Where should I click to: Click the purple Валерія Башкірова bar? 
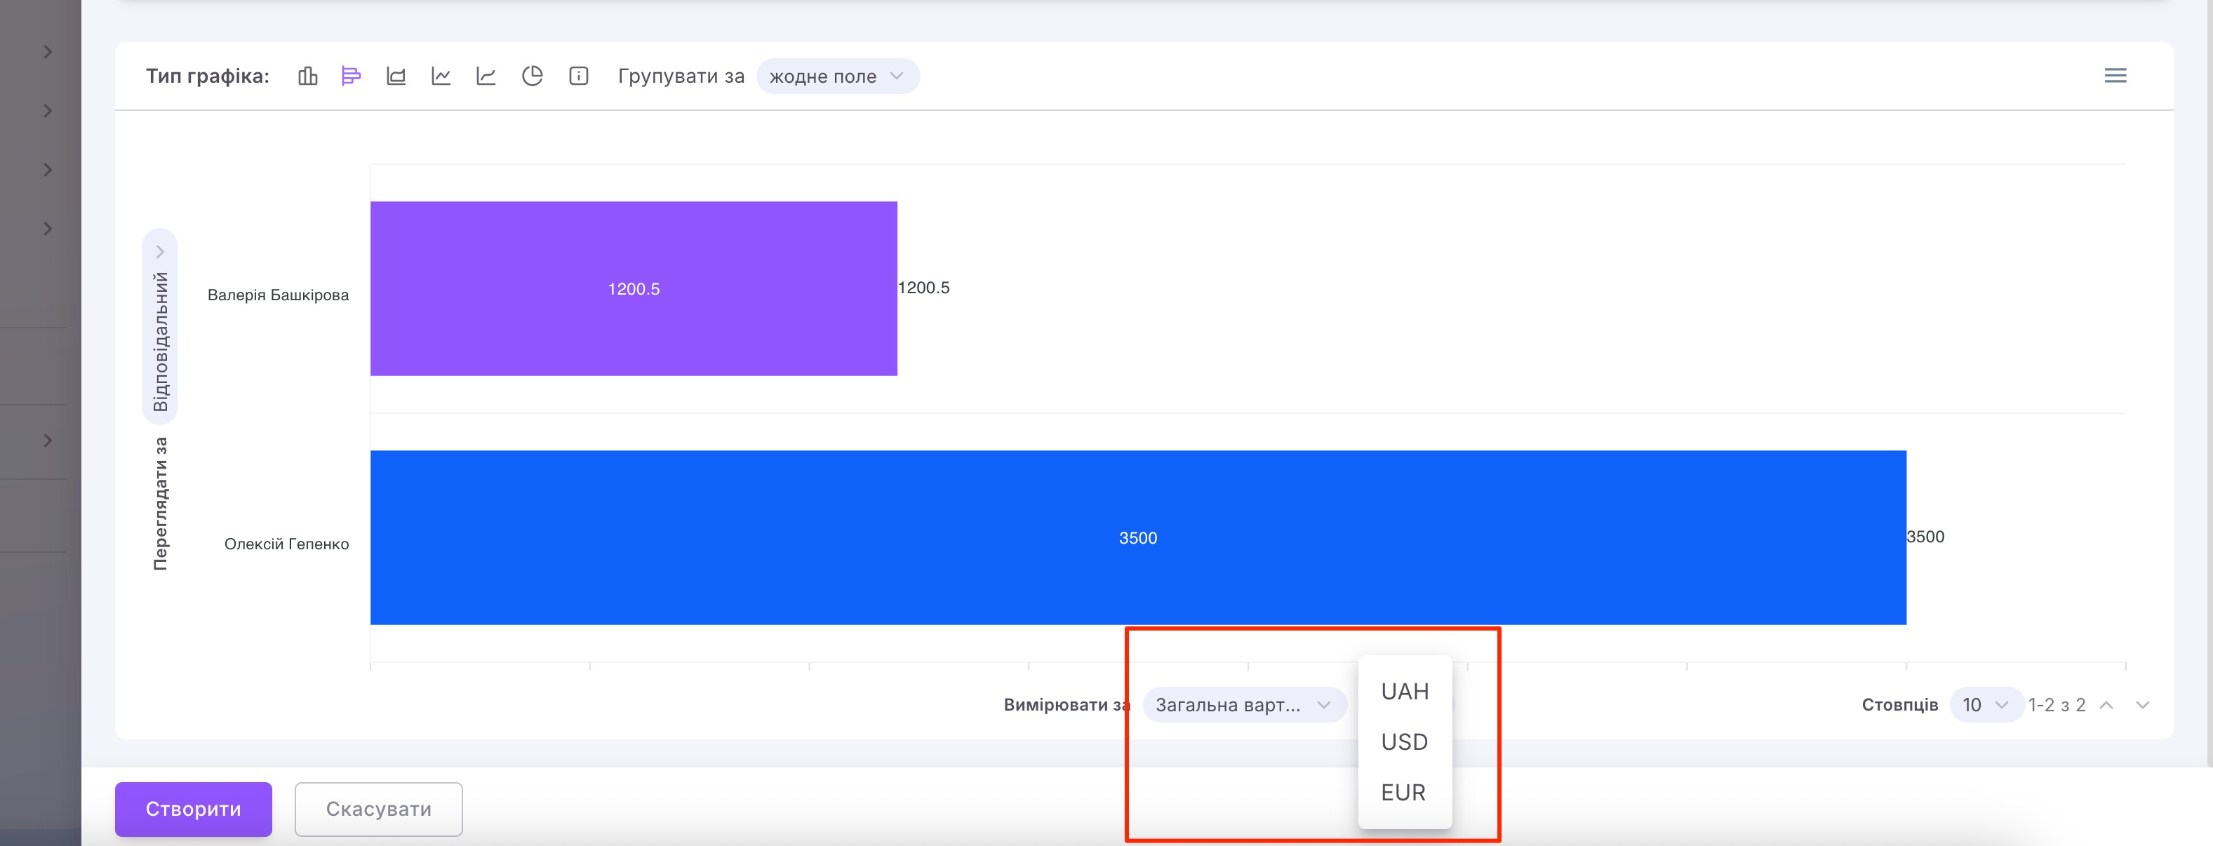pyautogui.click(x=633, y=288)
